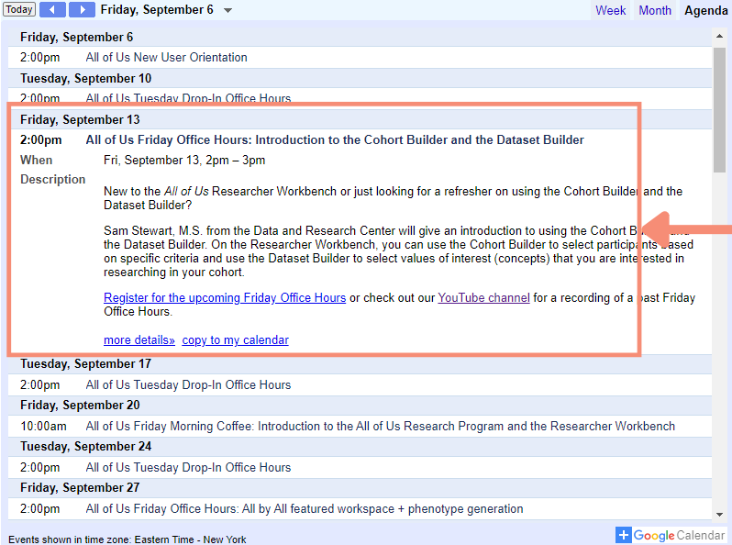Click the Fri, September 13, 2pm – 3pm text
This screenshot has width=732, height=545.
[x=184, y=161]
